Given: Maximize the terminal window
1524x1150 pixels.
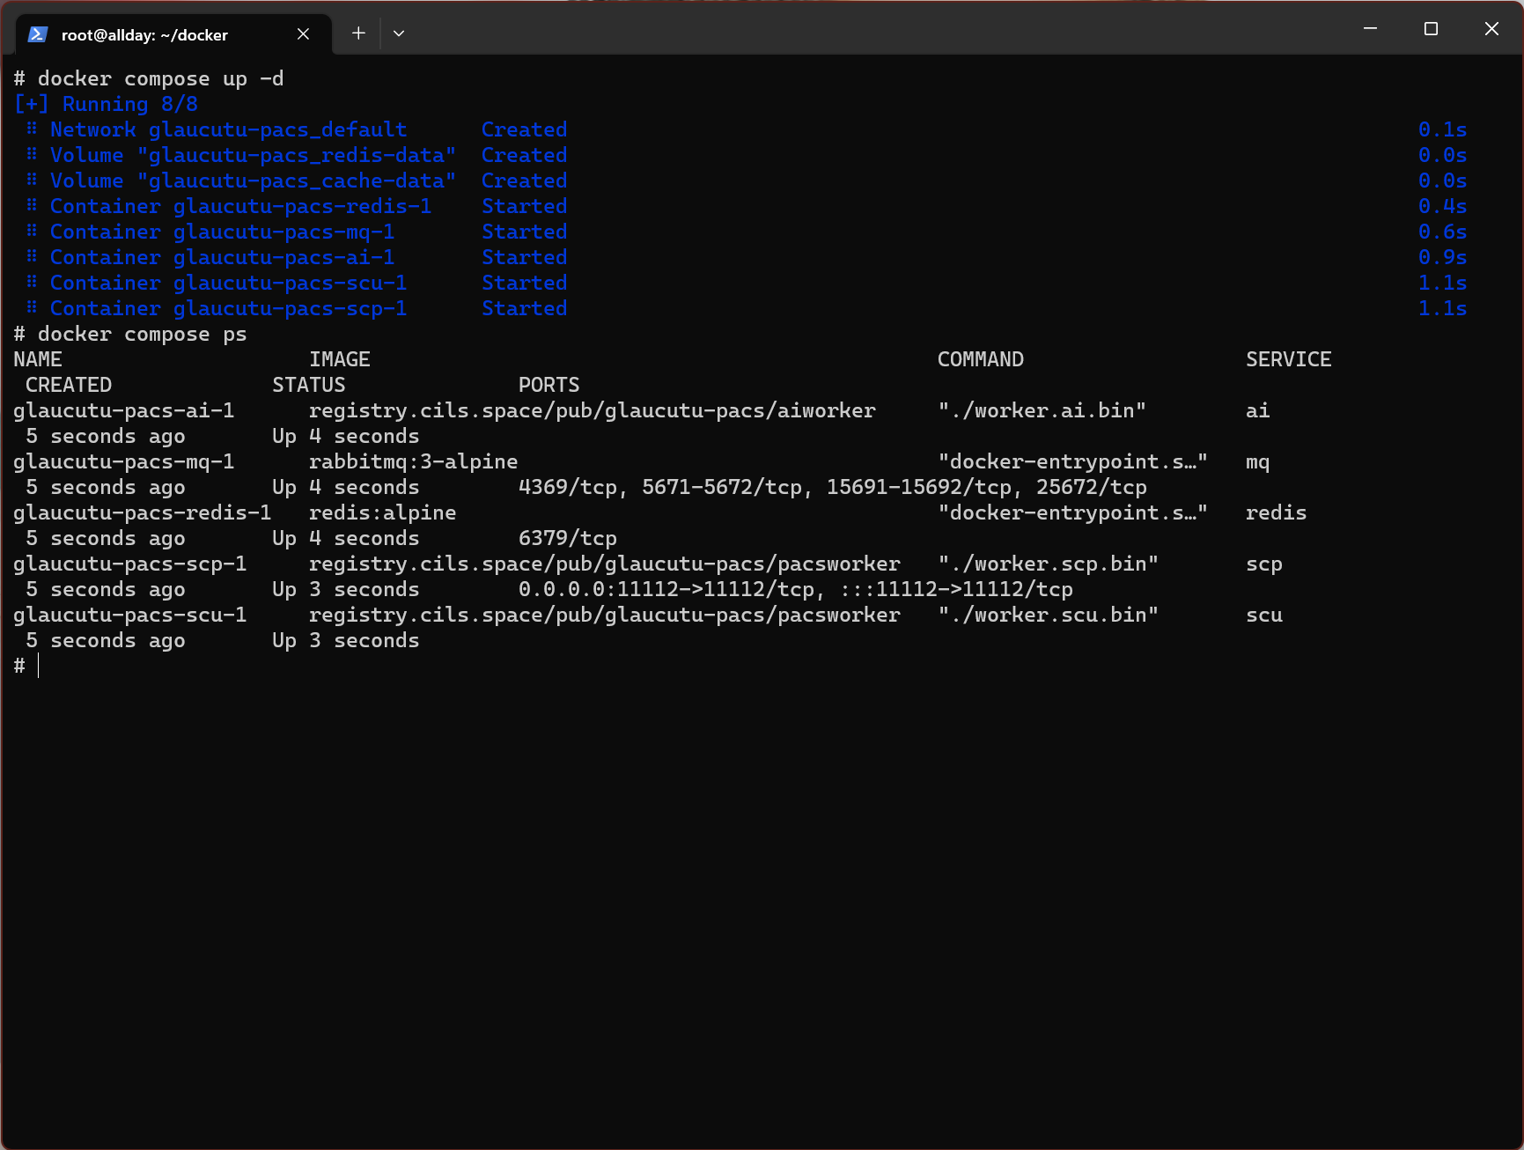Looking at the screenshot, I should (1431, 29).
